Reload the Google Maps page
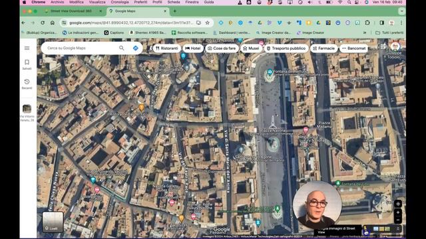This screenshot has width=426, height=239. (x=43, y=23)
